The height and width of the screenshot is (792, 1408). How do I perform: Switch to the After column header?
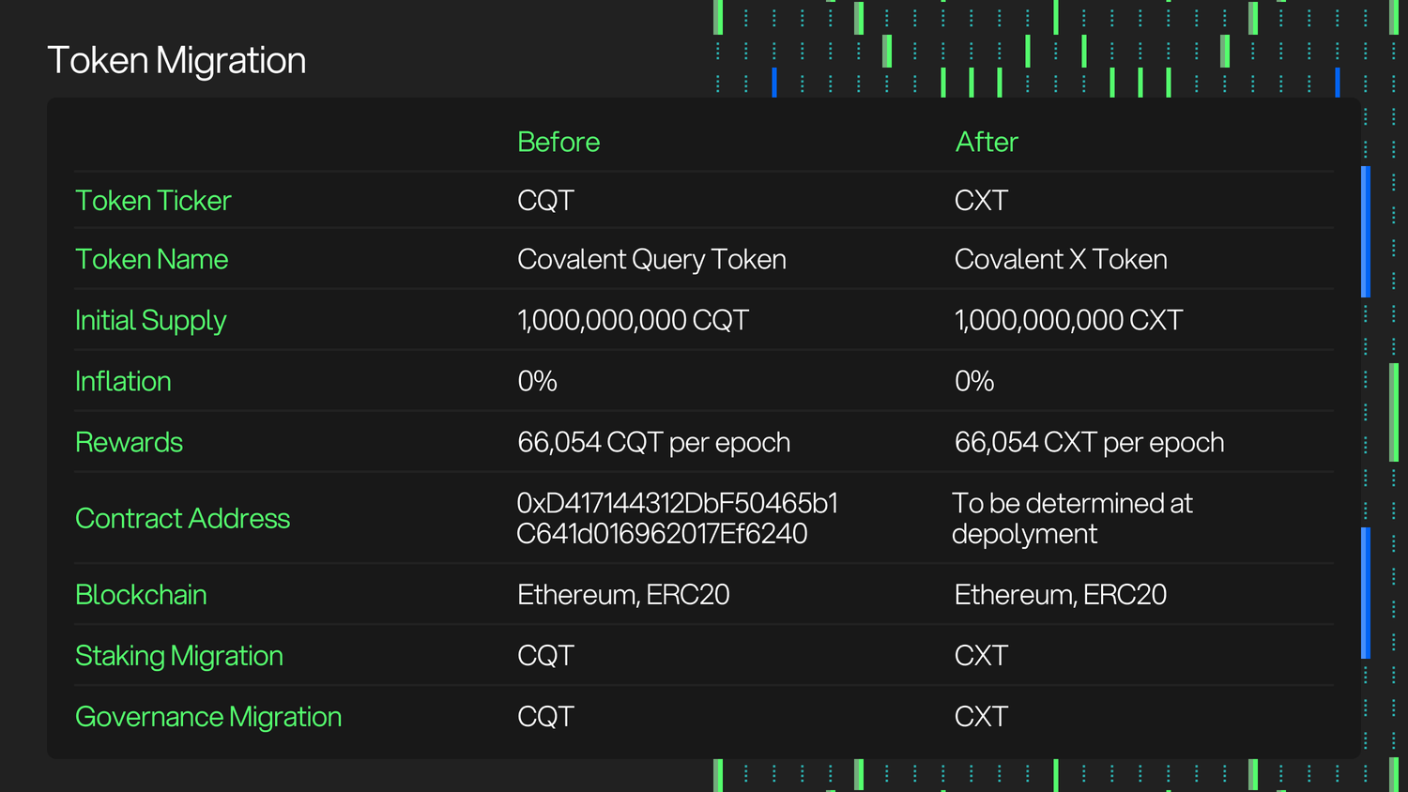tap(986, 142)
